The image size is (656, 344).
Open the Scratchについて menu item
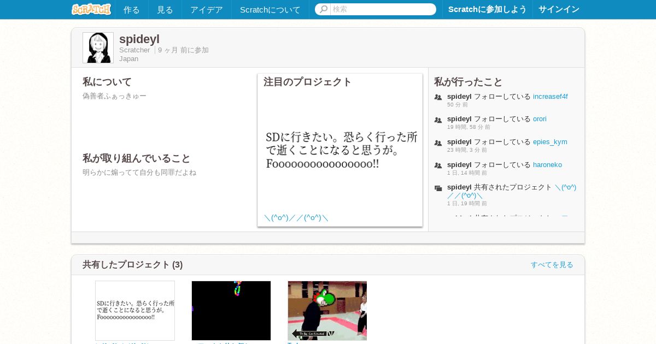[270, 9]
